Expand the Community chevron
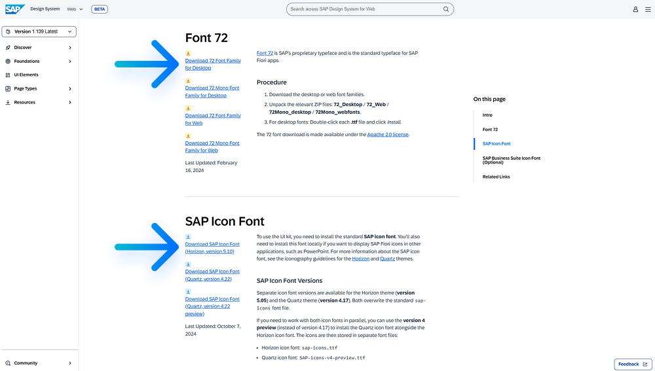The image size is (655, 371). click(x=70, y=363)
